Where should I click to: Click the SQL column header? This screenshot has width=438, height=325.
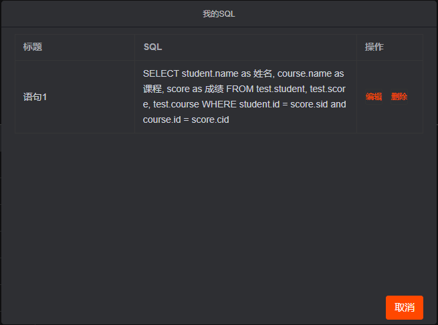tap(152, 47)
